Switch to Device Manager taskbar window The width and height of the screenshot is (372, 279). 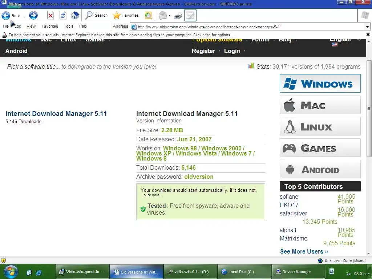click(x=299, y=272)
